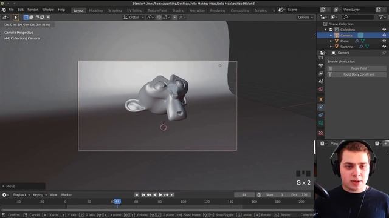Viewport: 389px width, 218px height.
Task: Open timeline Marker menu
Action: coord(66,195)
